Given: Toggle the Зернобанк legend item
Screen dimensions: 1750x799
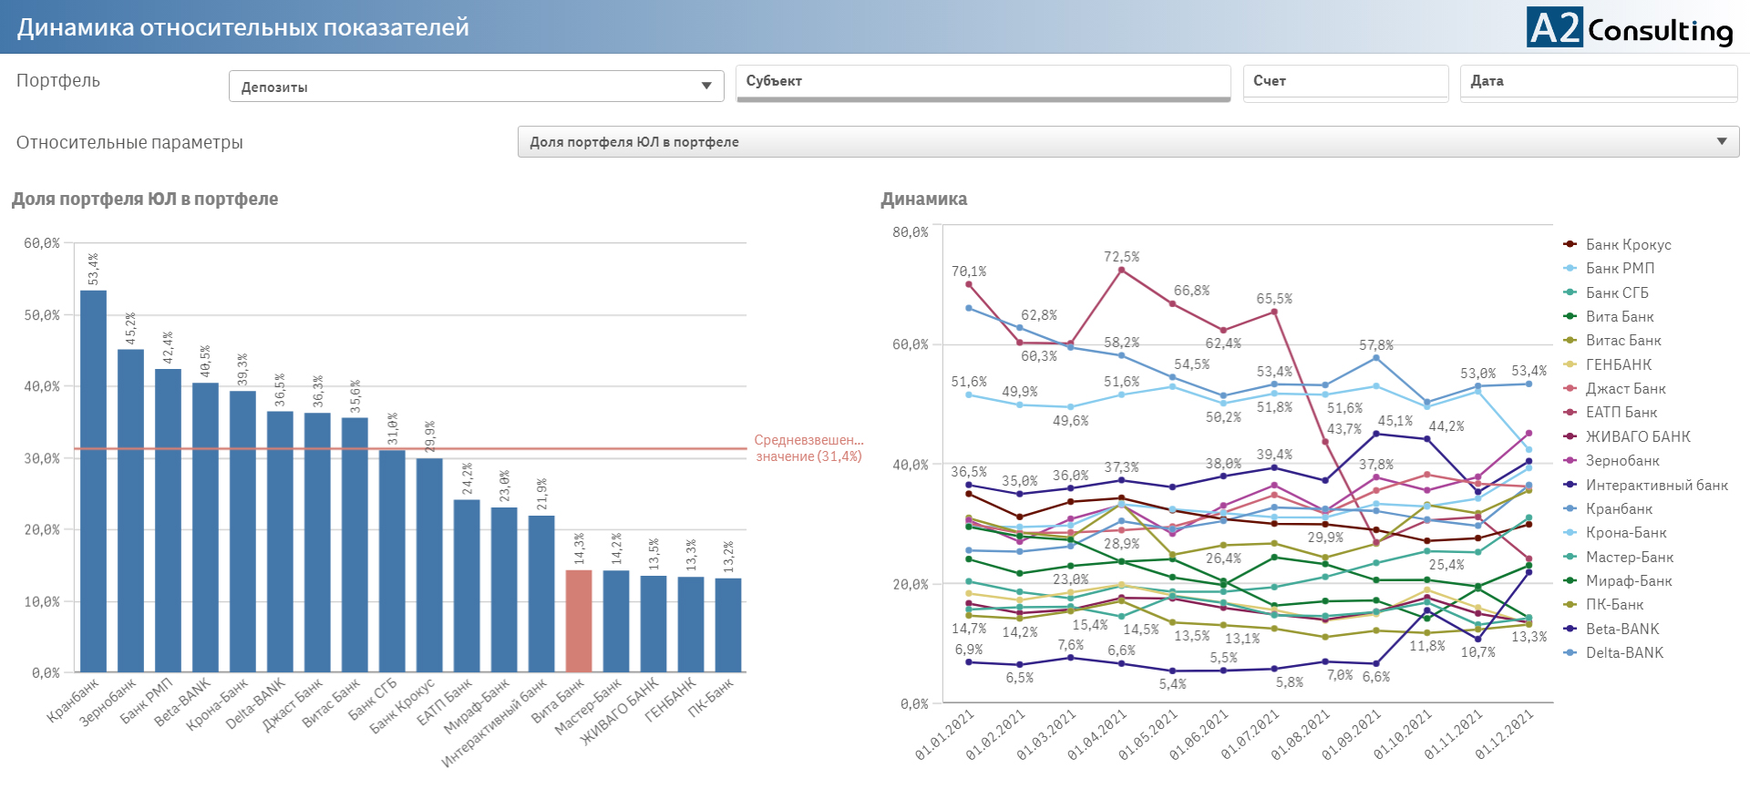Looking at the screenshot, I should 1622,461.
